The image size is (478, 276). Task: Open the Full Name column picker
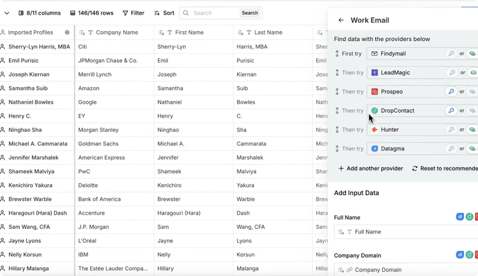[x=406, y=232]
